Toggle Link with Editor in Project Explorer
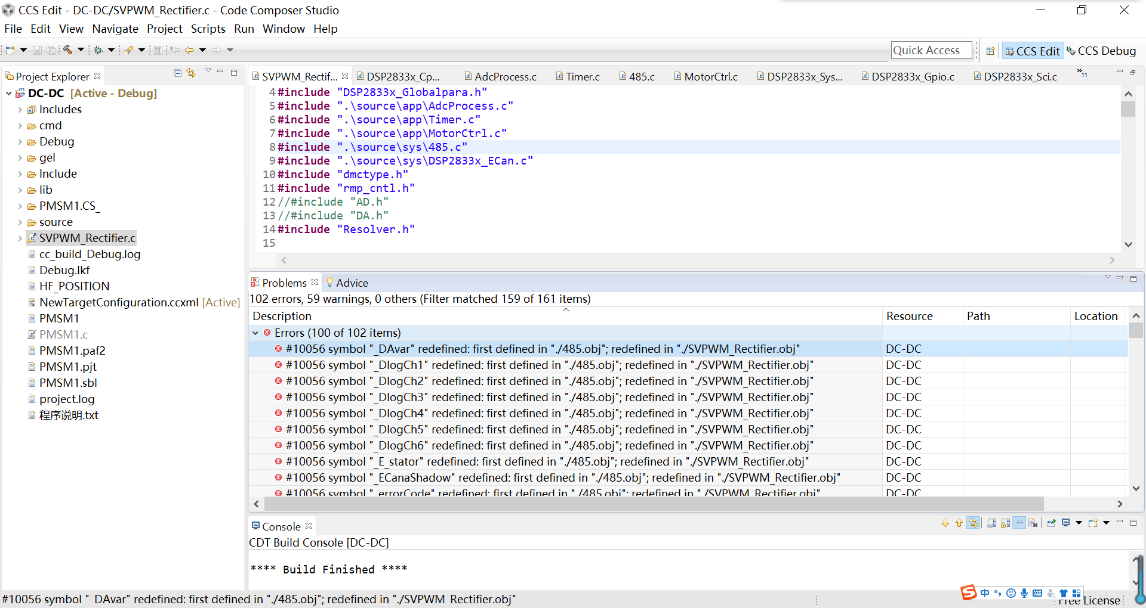 191,73
